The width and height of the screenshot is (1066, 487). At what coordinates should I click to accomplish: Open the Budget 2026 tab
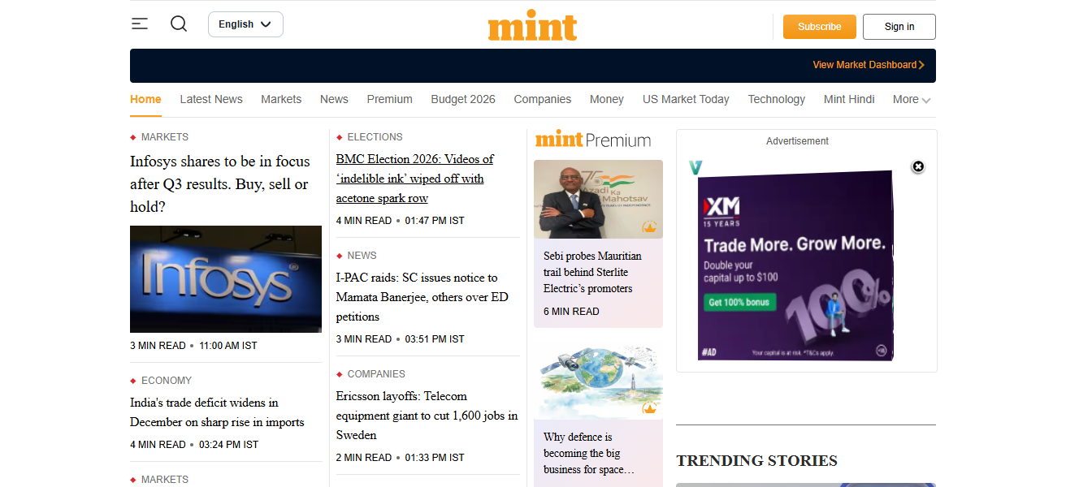tap(463, 100)
